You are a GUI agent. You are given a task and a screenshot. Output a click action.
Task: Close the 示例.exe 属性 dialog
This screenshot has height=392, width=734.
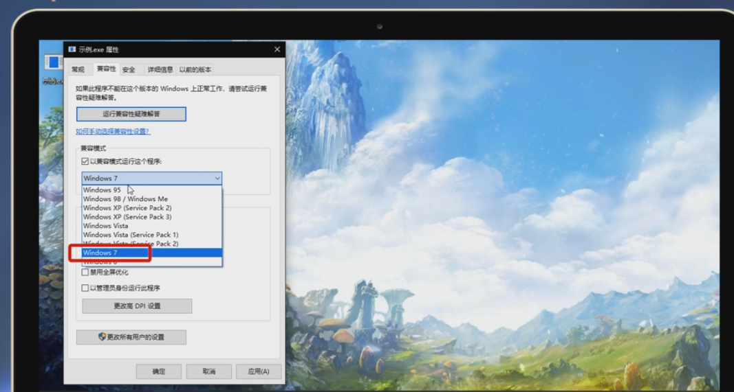tap(277, 49)
